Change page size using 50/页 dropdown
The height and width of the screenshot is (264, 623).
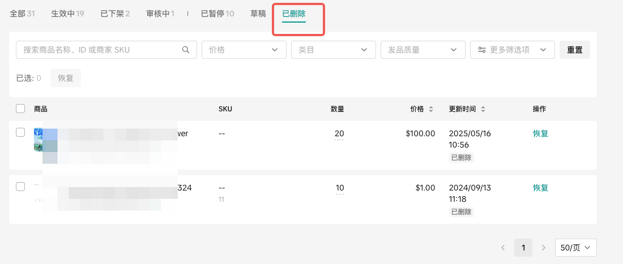point(575,248)
